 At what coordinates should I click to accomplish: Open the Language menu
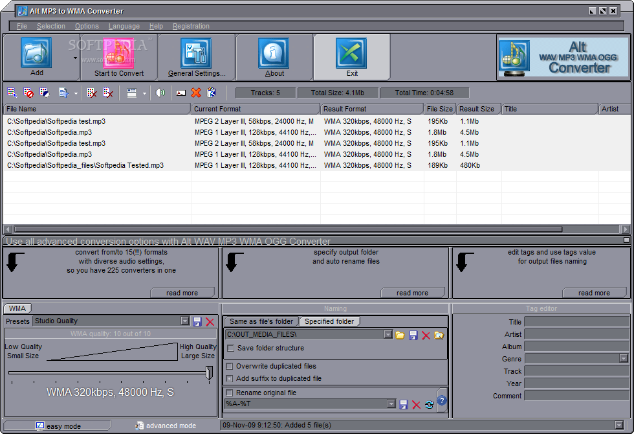tap(124, 26)
